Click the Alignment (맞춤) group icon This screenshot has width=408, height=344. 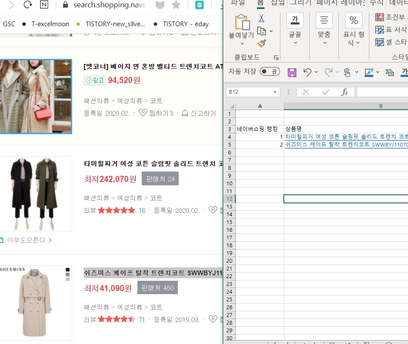pos(324,20)
